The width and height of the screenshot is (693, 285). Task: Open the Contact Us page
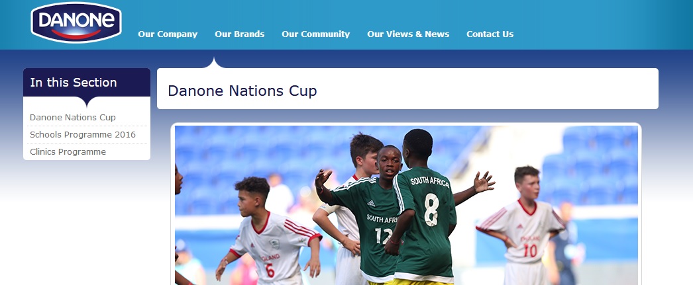coord(490,34)
